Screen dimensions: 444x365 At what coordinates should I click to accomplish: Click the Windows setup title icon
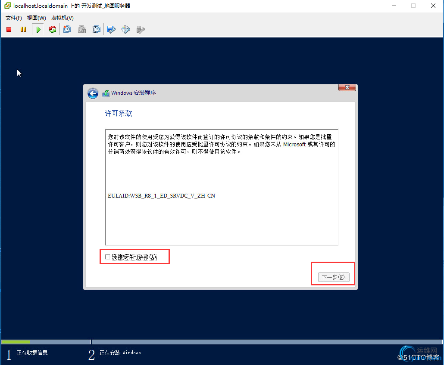coord(106,93)
